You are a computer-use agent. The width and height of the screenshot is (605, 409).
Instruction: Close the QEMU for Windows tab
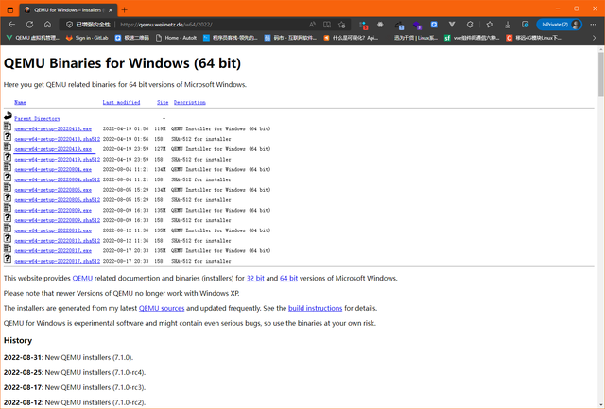(111, 10)
